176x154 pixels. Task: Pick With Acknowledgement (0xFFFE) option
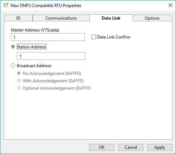pos(19,81)
